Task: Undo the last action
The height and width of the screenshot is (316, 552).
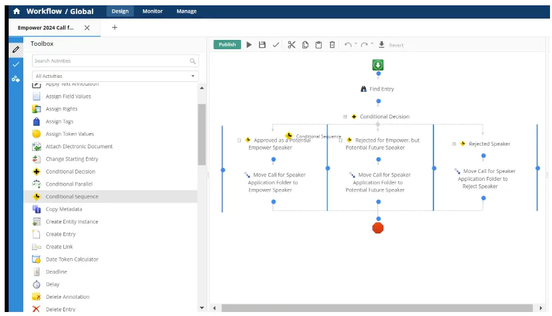Action: (348, 45)
